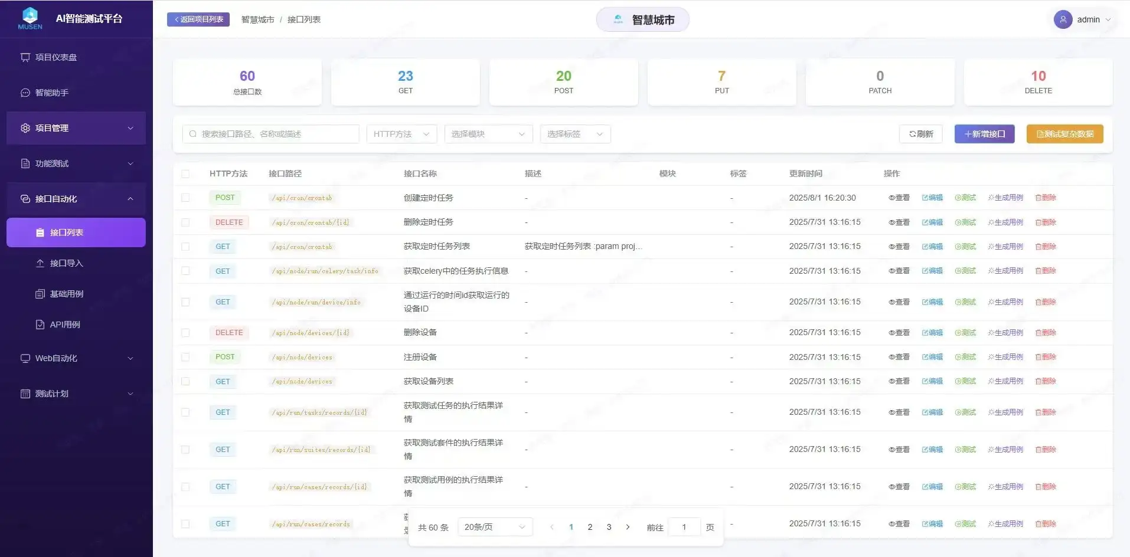This screenshot has width=1130, height=557.
Task: Check the checkbox for the 创建定时任务 row
Action: pos(187,198)
